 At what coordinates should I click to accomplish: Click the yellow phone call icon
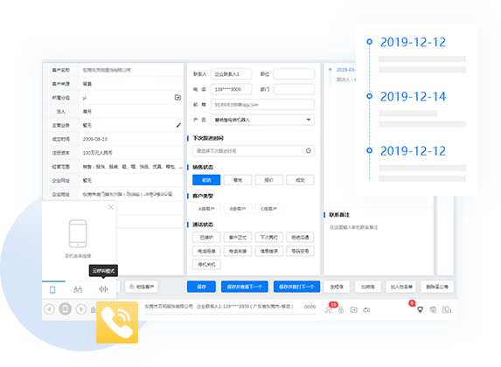point(117,322)
